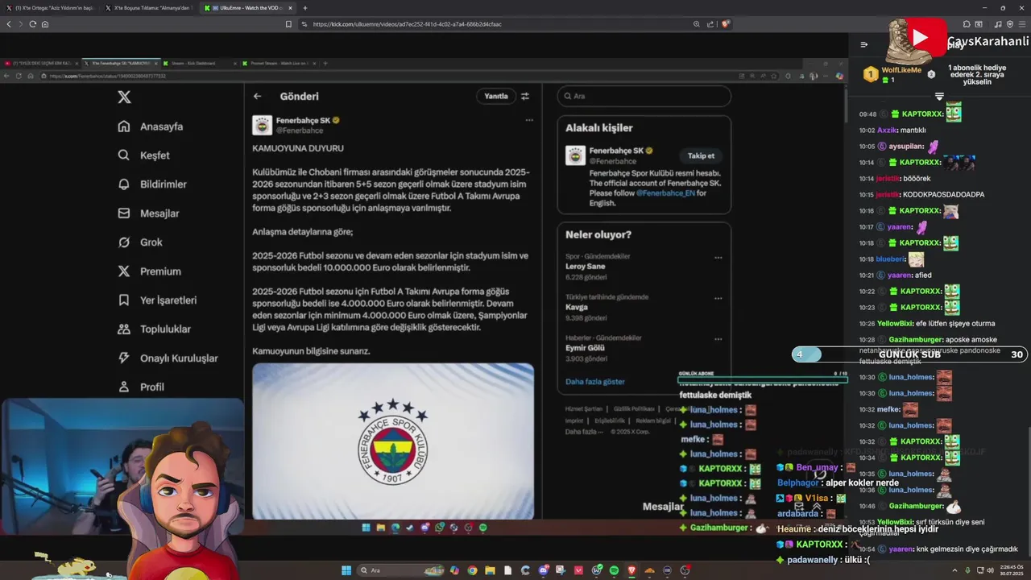Click Fenerbahçe SK name in Alakalı kişiler
This screenshot has height=580, width=1031.
tap(616, 151)
